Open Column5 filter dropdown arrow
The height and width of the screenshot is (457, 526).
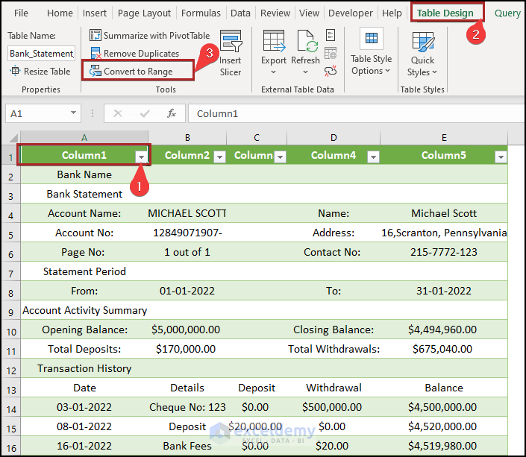point(500,157)
